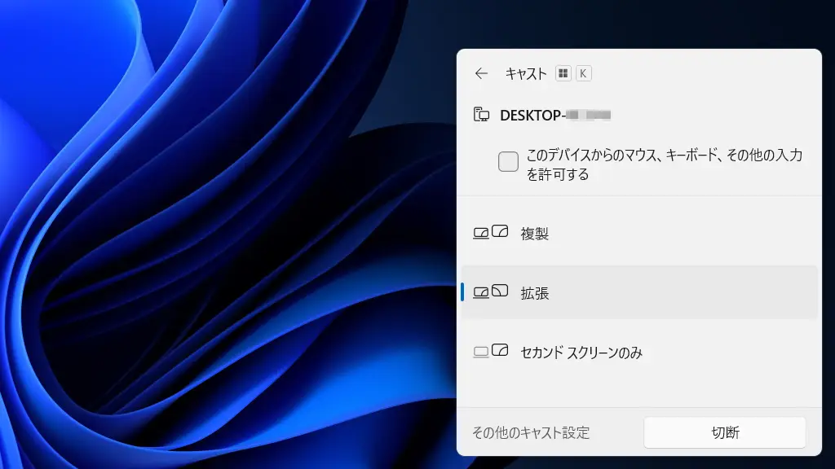
Task: Click the セカンド スクリーンのみ screen icon
Action: click(x=491, y=351)
